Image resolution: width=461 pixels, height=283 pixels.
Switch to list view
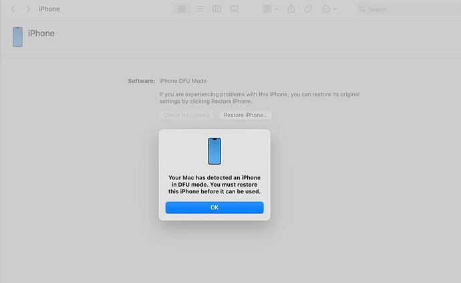[199, 9]
